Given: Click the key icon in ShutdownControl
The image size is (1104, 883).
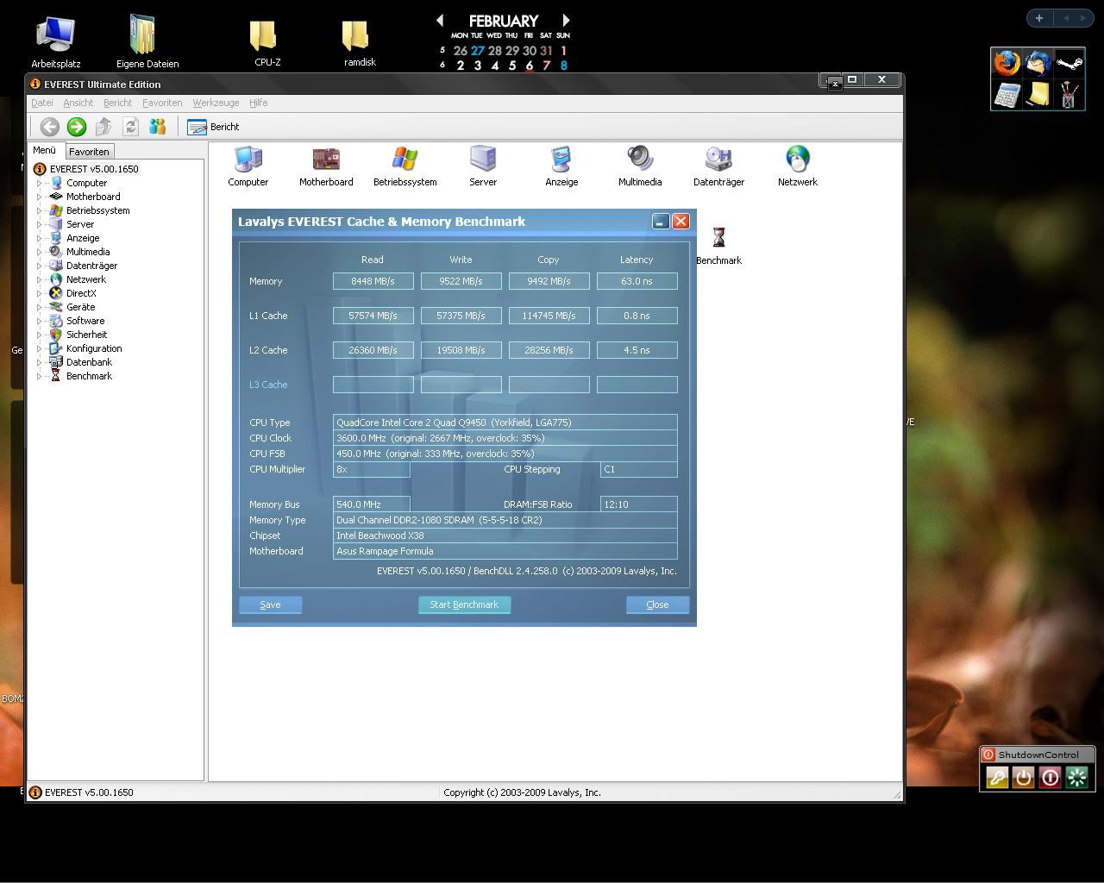Looking at the screenshot, I should [997, 777].
